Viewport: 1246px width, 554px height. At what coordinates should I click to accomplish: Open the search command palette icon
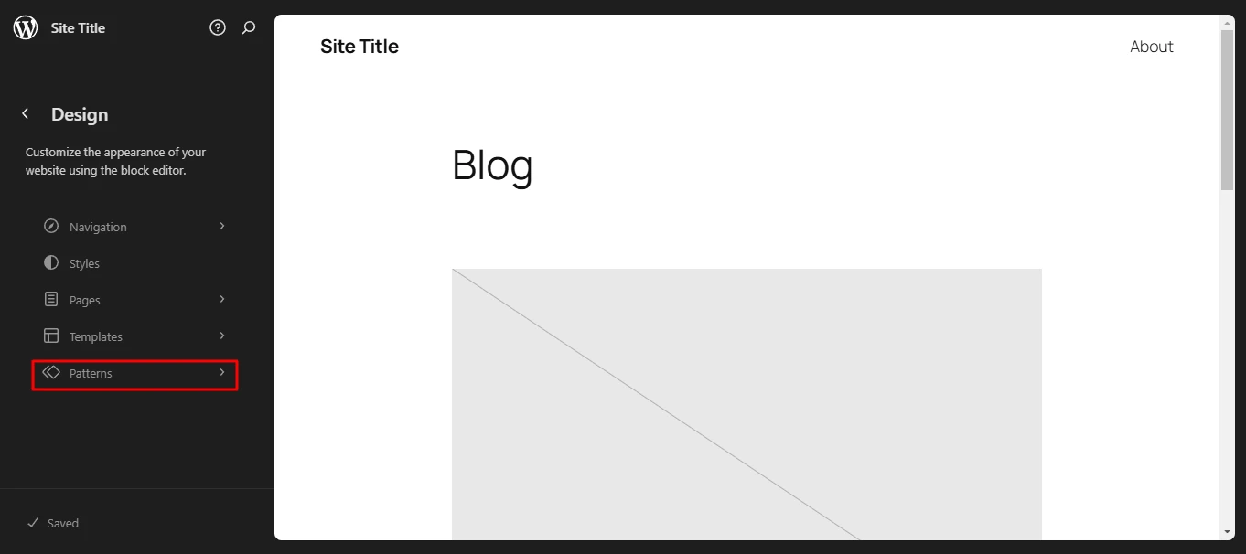(248, 28)
